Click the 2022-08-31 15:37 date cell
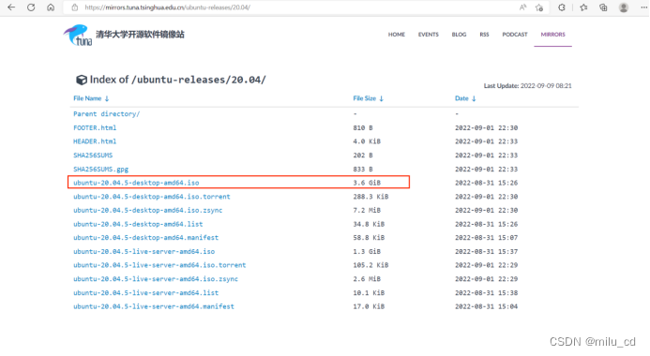 [x=486, y=252]
